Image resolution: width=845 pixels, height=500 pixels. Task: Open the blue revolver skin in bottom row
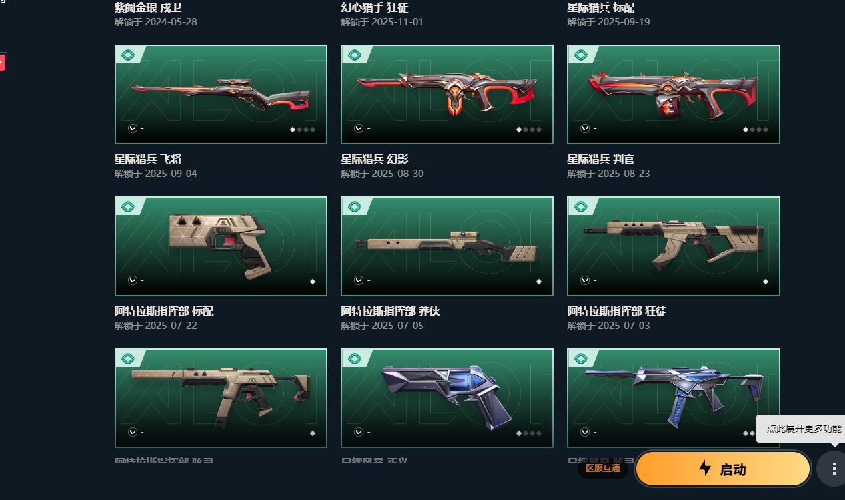click(x=447, y=398)
